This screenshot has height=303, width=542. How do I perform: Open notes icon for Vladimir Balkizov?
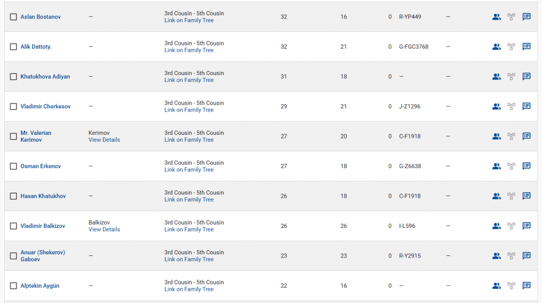click(526, 226)
